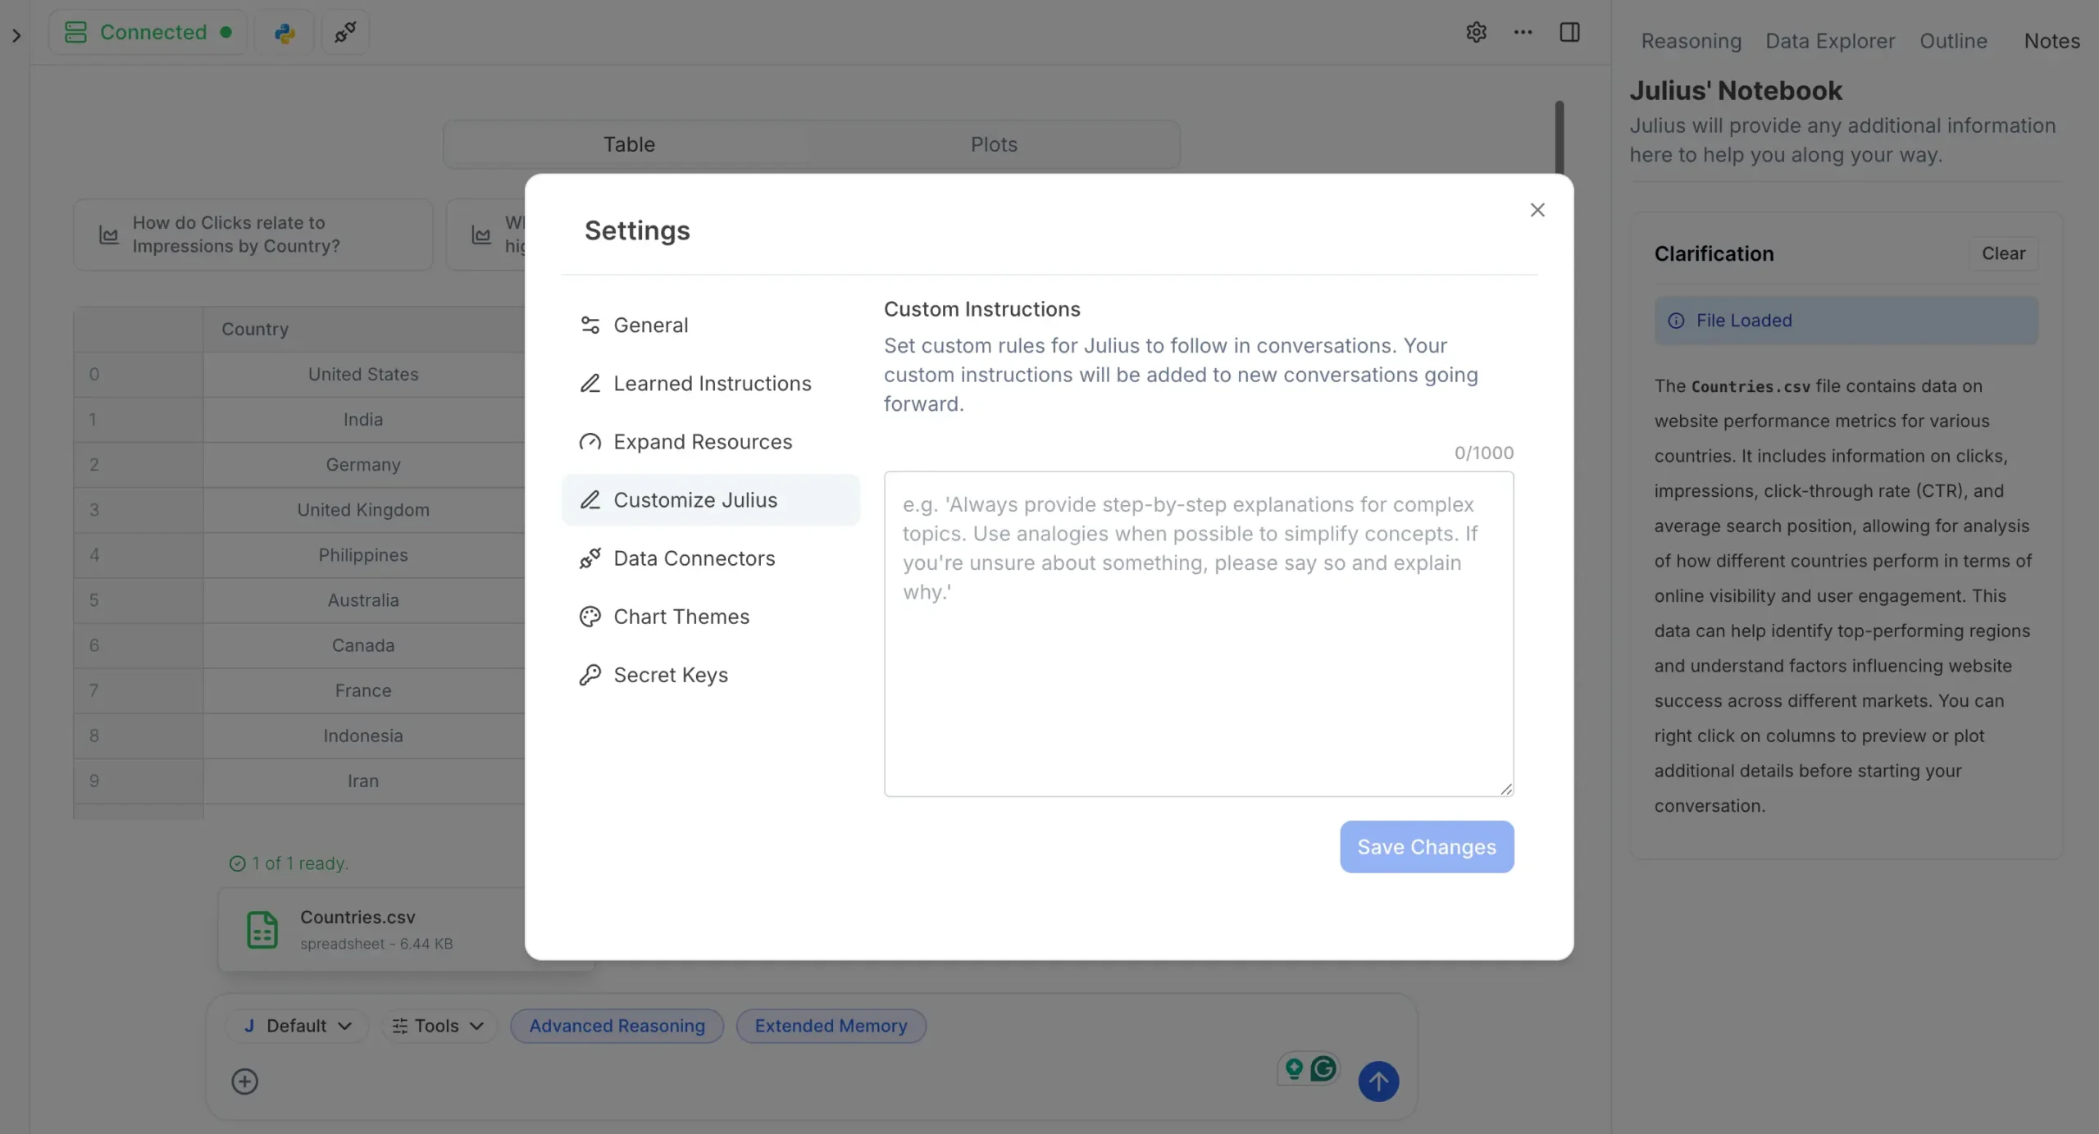The image size is (2099, 1134).
Task: Open the data connectors plug icon in the top bar
Action: tap(345, 33)
